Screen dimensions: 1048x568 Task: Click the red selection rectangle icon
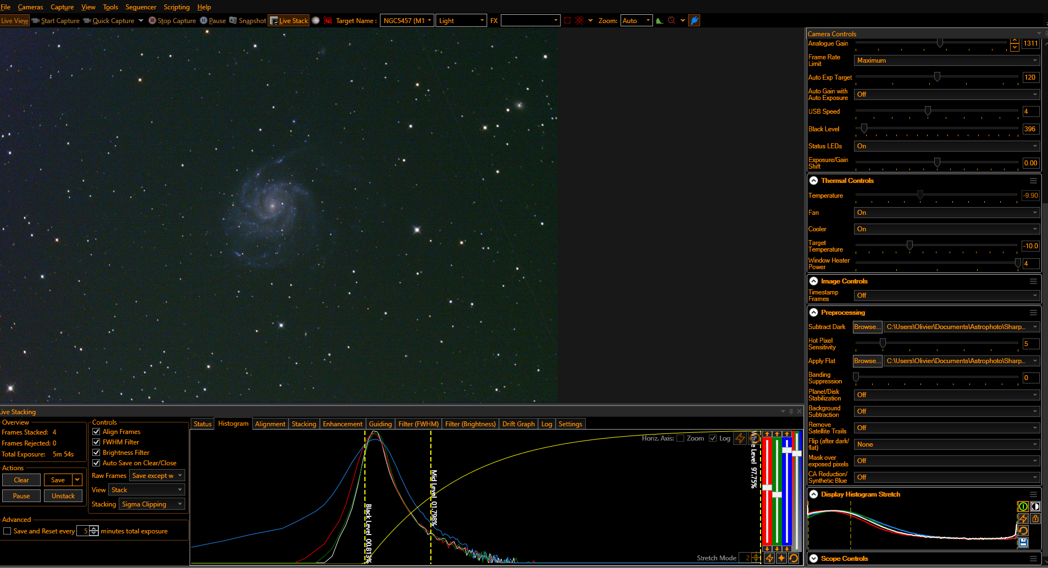[x=568, y=21]
